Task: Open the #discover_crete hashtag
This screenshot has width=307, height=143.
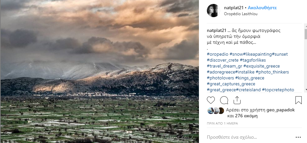Action: [x=223, y=60]
